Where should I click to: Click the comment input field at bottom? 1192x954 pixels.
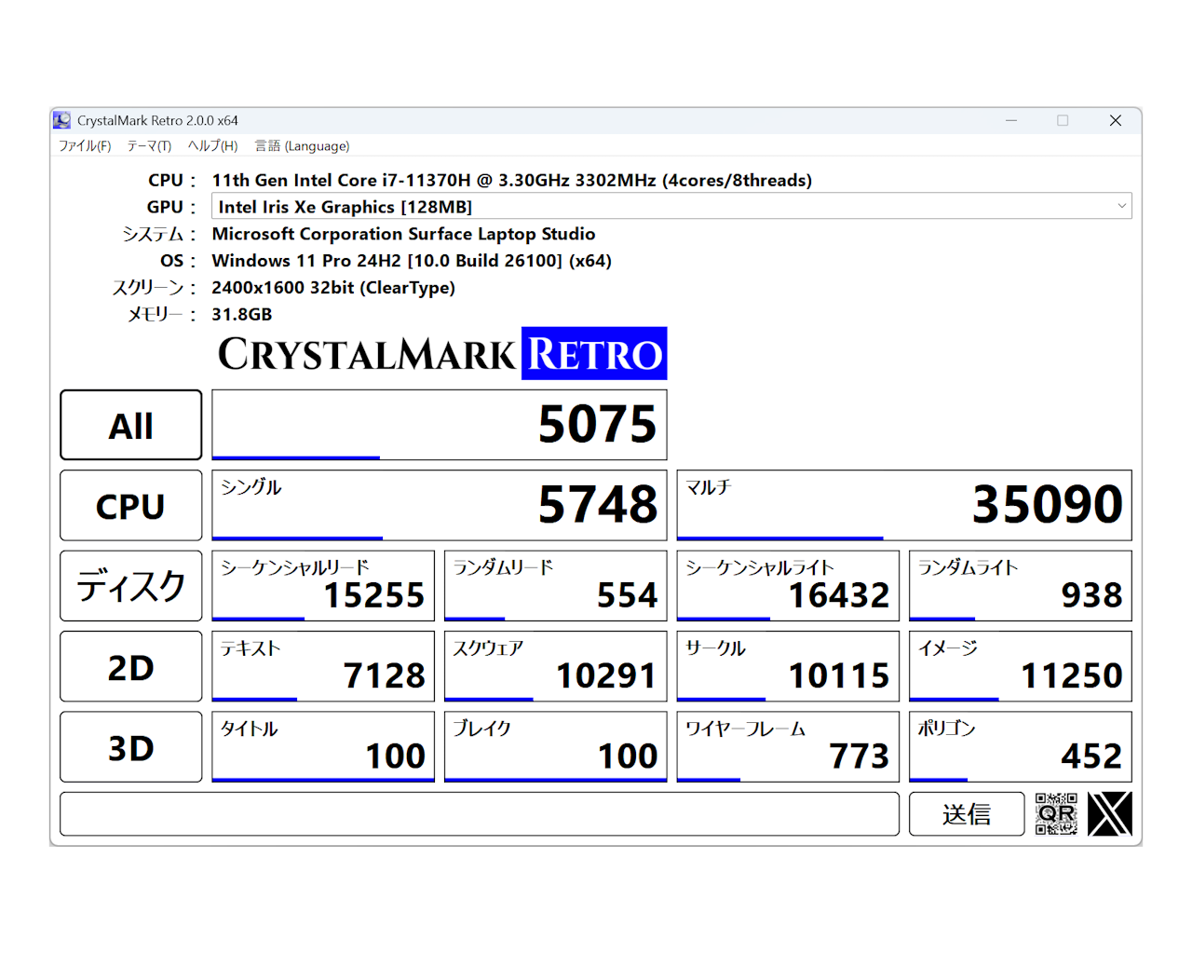point(480,813)
